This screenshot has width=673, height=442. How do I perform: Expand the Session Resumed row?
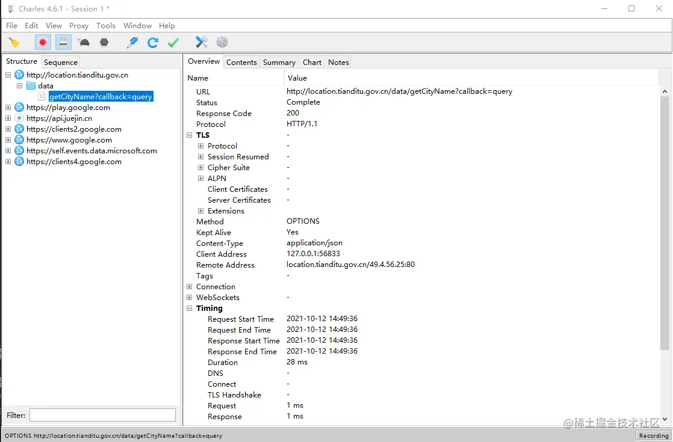pyautogui.click(x=200, y=157)
